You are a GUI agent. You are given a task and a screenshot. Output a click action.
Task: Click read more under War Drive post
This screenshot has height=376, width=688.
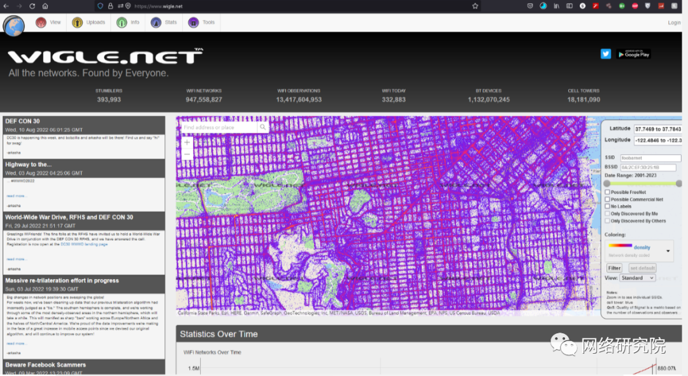pos(16,259)
